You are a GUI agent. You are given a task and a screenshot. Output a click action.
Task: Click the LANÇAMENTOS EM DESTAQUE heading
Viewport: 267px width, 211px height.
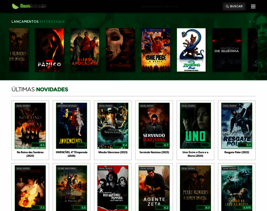pyautogui.click(x=38, y=22)
